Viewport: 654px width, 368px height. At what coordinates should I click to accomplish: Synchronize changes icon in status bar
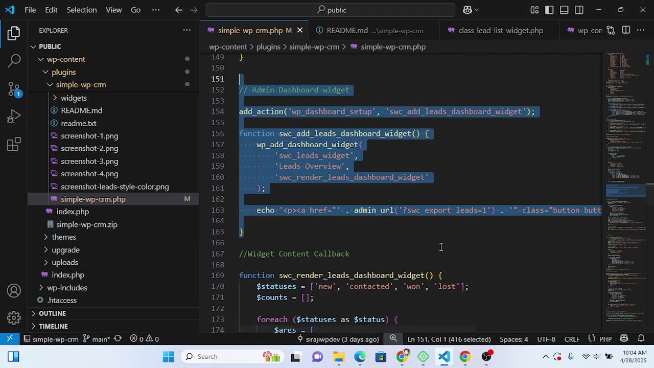pyautogui.click(x=118, y=339)
